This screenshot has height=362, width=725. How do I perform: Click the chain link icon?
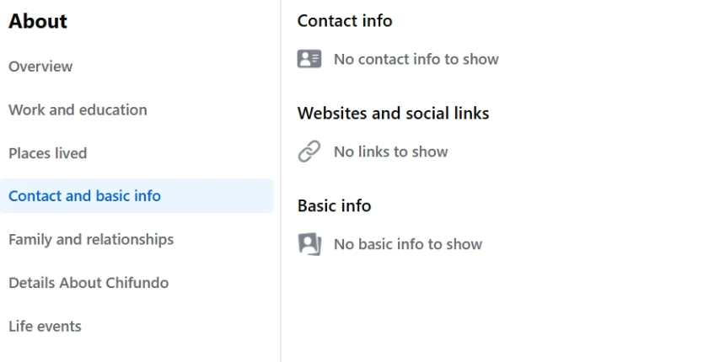pos(309,152)
